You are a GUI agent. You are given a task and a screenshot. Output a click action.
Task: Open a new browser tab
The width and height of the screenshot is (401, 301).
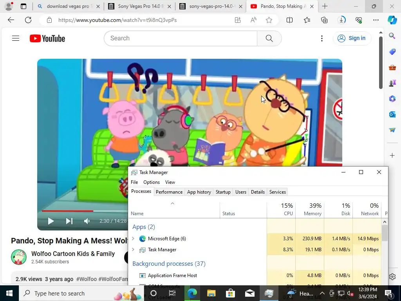325,6
